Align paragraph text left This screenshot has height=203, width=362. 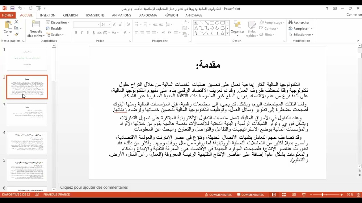point(136,33)
